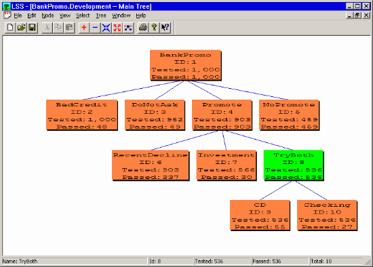Click the tree layout icon next to Print

[x=128, y=28]
